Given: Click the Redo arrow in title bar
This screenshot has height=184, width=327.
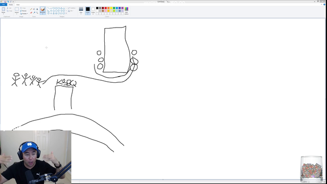Looking at the screenshot, I should pyautogui.click(x=11, y=2).
